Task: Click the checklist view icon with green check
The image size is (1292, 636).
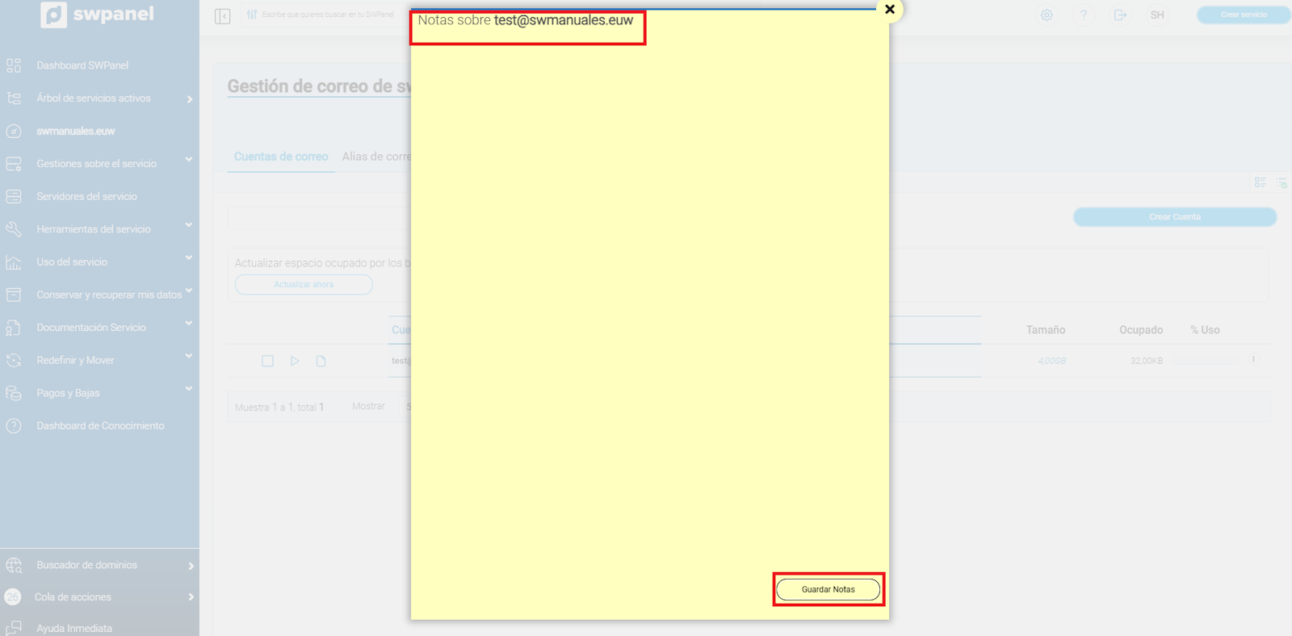Action: 1282,183
